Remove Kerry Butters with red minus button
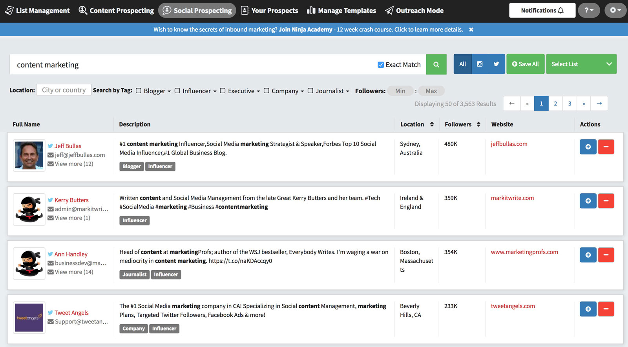This screenshot has height=347, width=628. click(606, 201)
